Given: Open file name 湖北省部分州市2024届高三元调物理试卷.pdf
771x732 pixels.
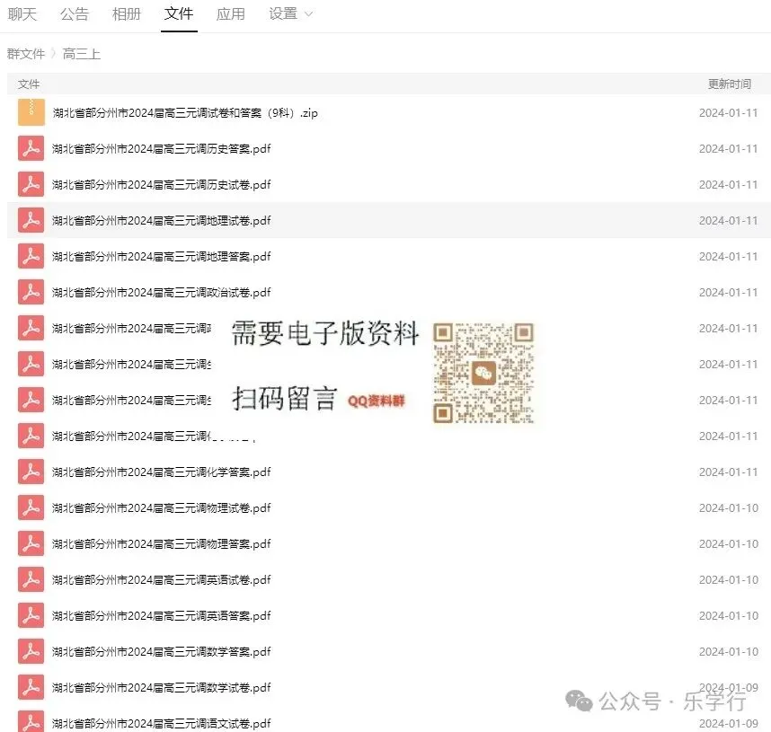Looking at the screenshot, I should point(161,508).
